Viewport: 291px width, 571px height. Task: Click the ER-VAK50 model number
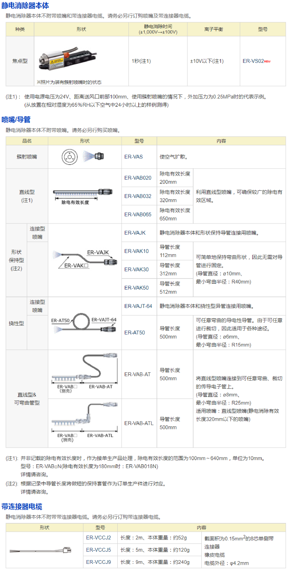pyautogui.click(x=136, y=288)
